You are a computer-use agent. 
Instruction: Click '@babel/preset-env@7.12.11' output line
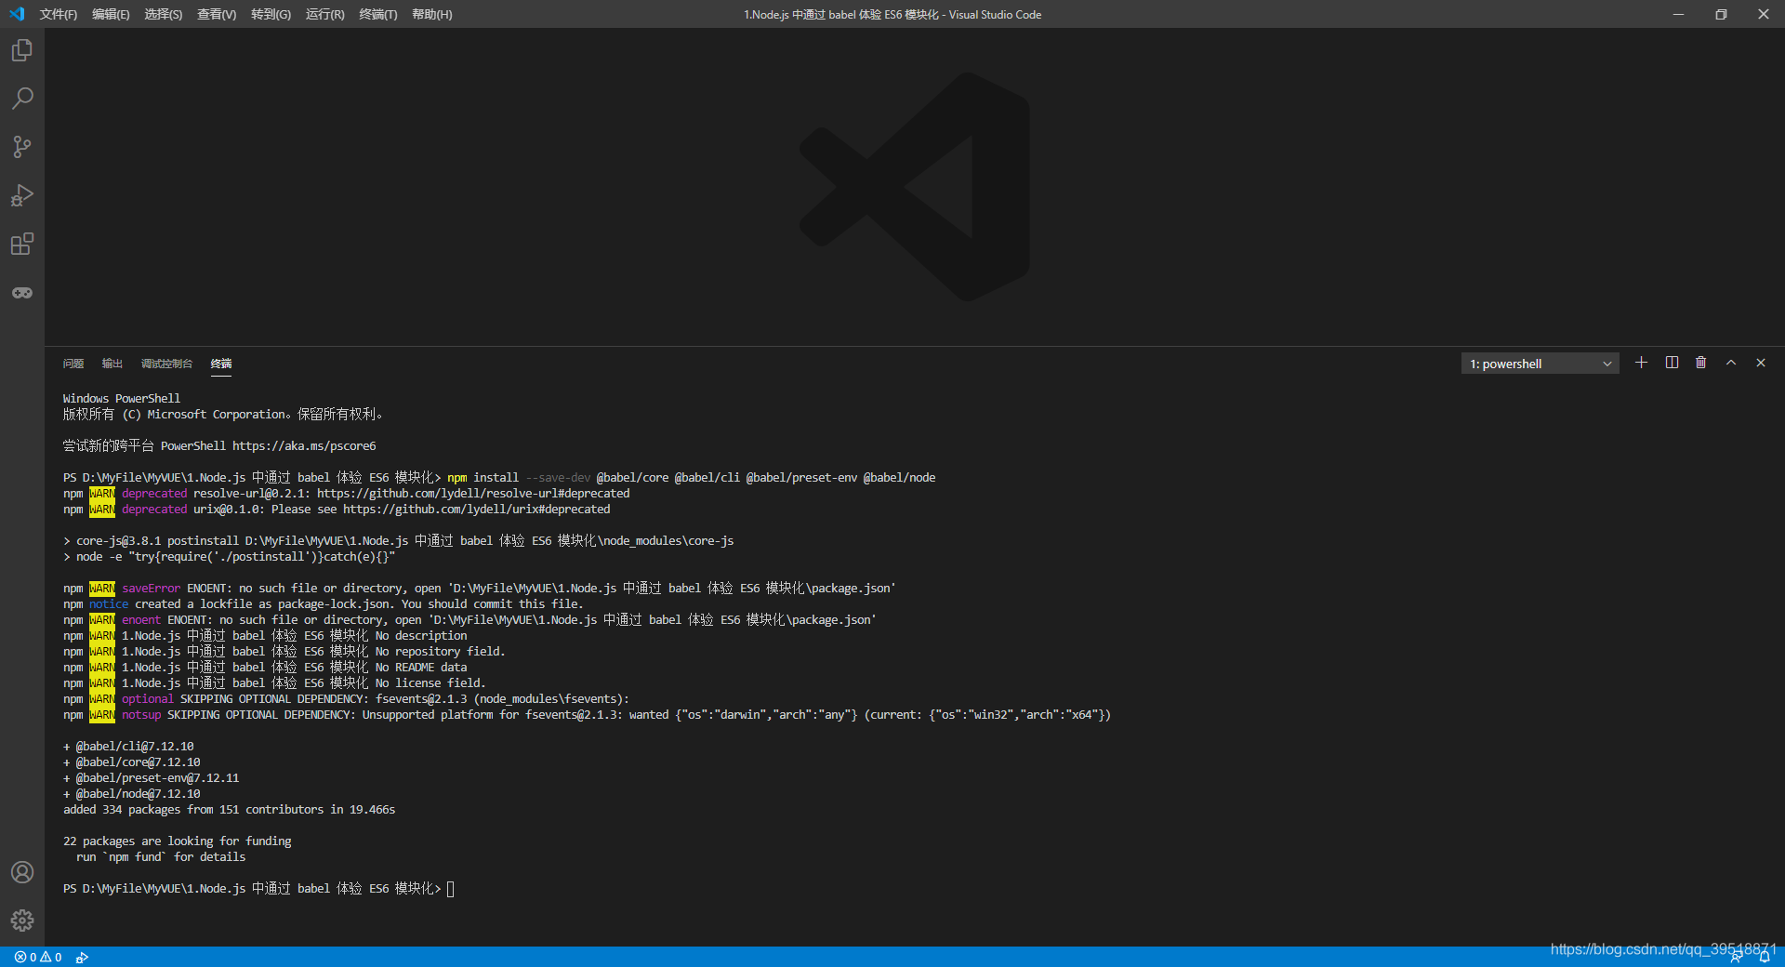pos(151,778)
